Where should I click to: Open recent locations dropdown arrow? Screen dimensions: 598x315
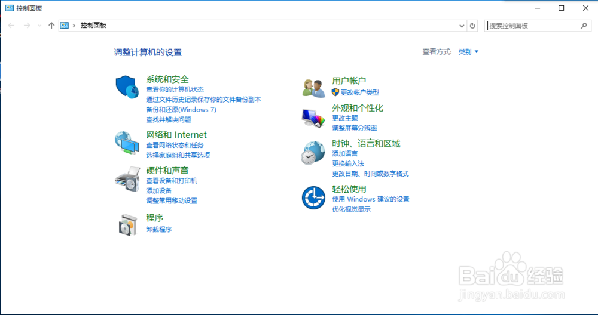(x=39, y=26)
